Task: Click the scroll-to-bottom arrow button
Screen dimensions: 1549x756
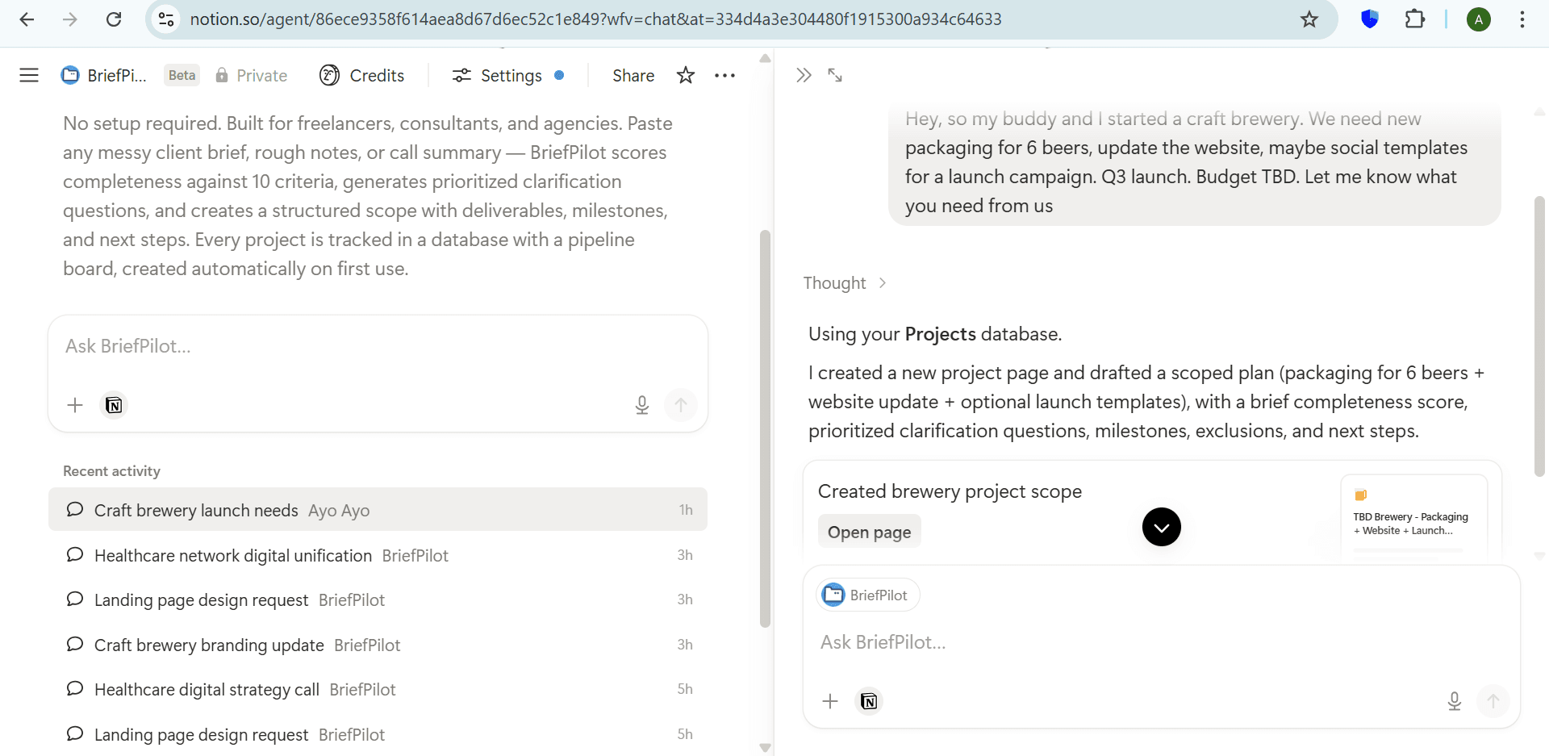Action: (1161, 527)
